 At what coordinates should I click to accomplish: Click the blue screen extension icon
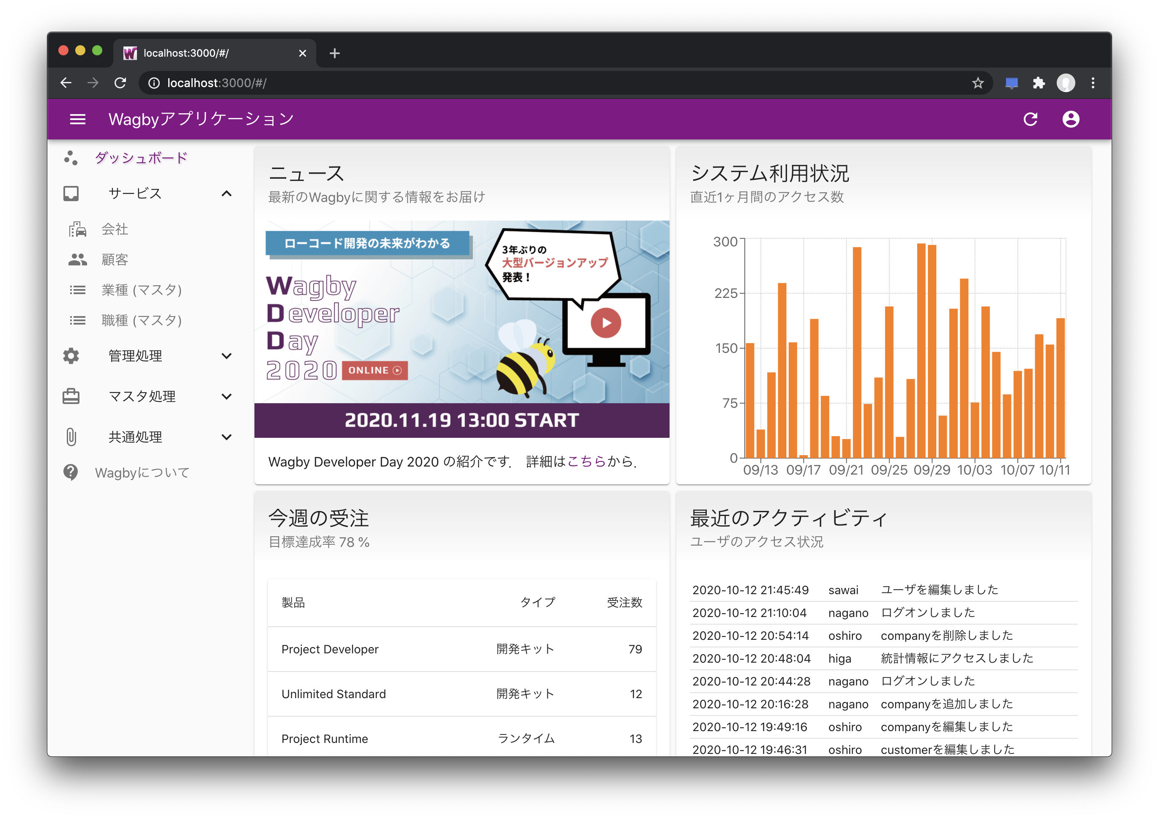tap(1011, 83)
